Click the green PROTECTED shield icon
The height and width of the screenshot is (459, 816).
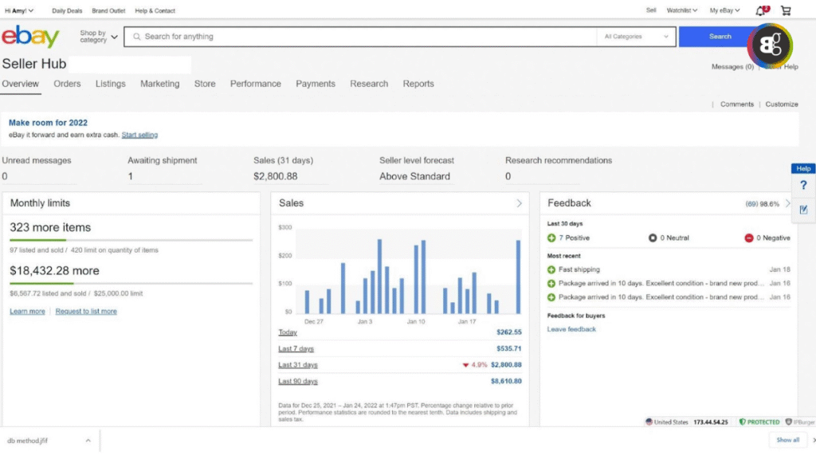click(742, 422)
